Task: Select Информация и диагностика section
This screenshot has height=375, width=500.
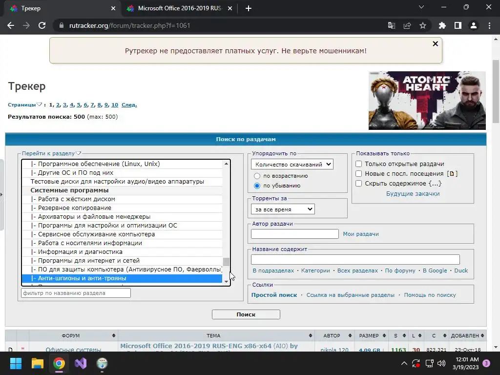Action: [x=122, y=252]
